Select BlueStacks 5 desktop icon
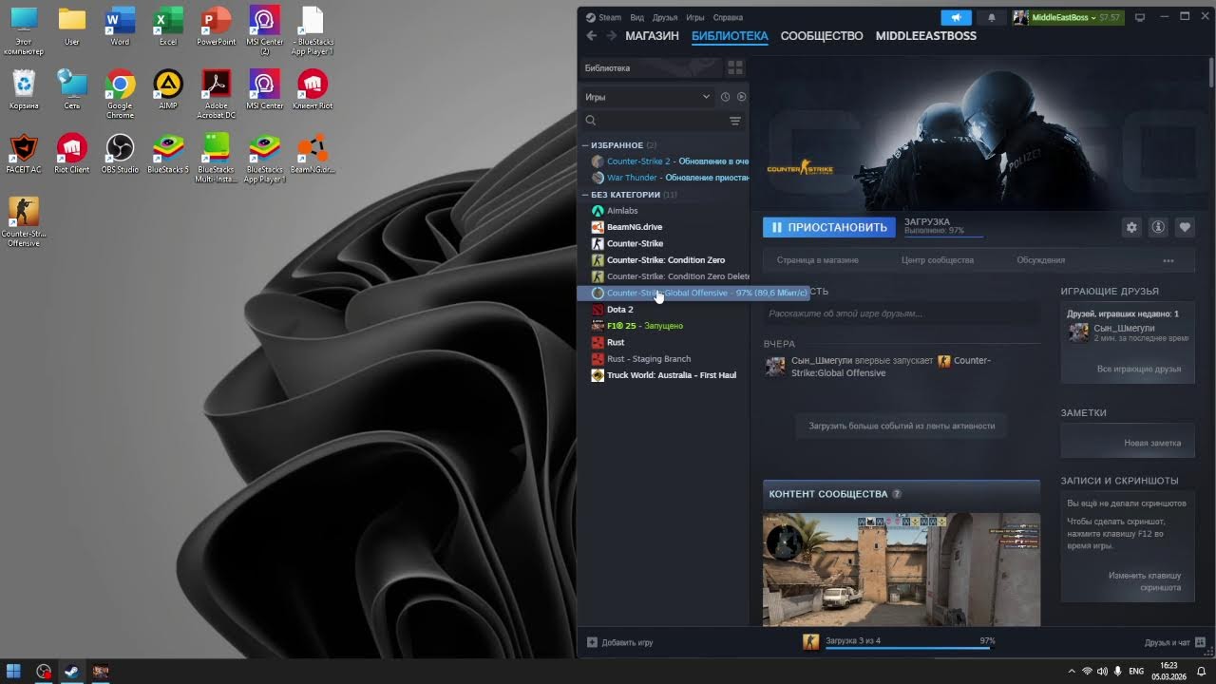Viewport: 1216px width, 684px height. click(x=168, y=154)
